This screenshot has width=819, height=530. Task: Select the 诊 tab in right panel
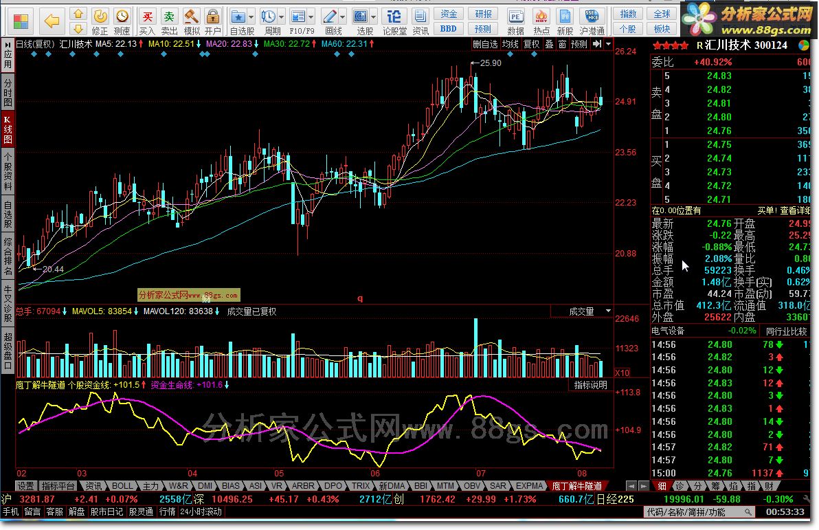[680, 486]
